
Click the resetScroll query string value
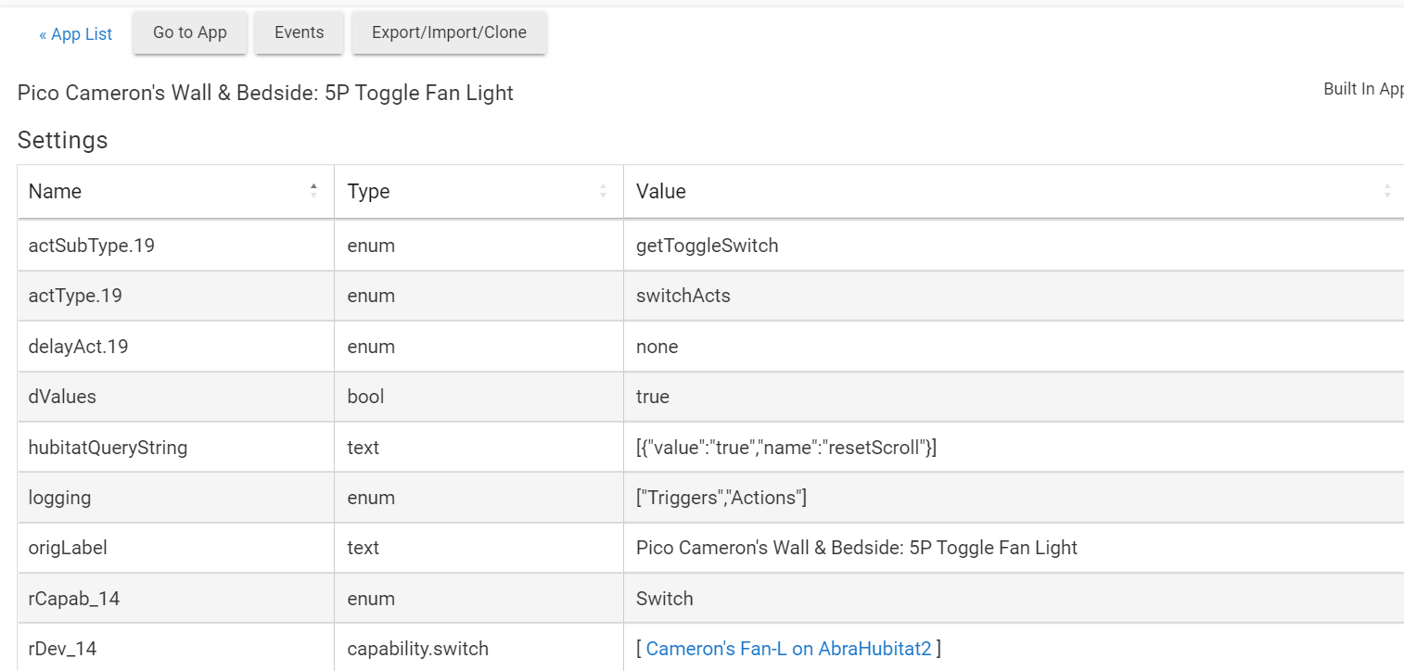(x=785, y=448)
